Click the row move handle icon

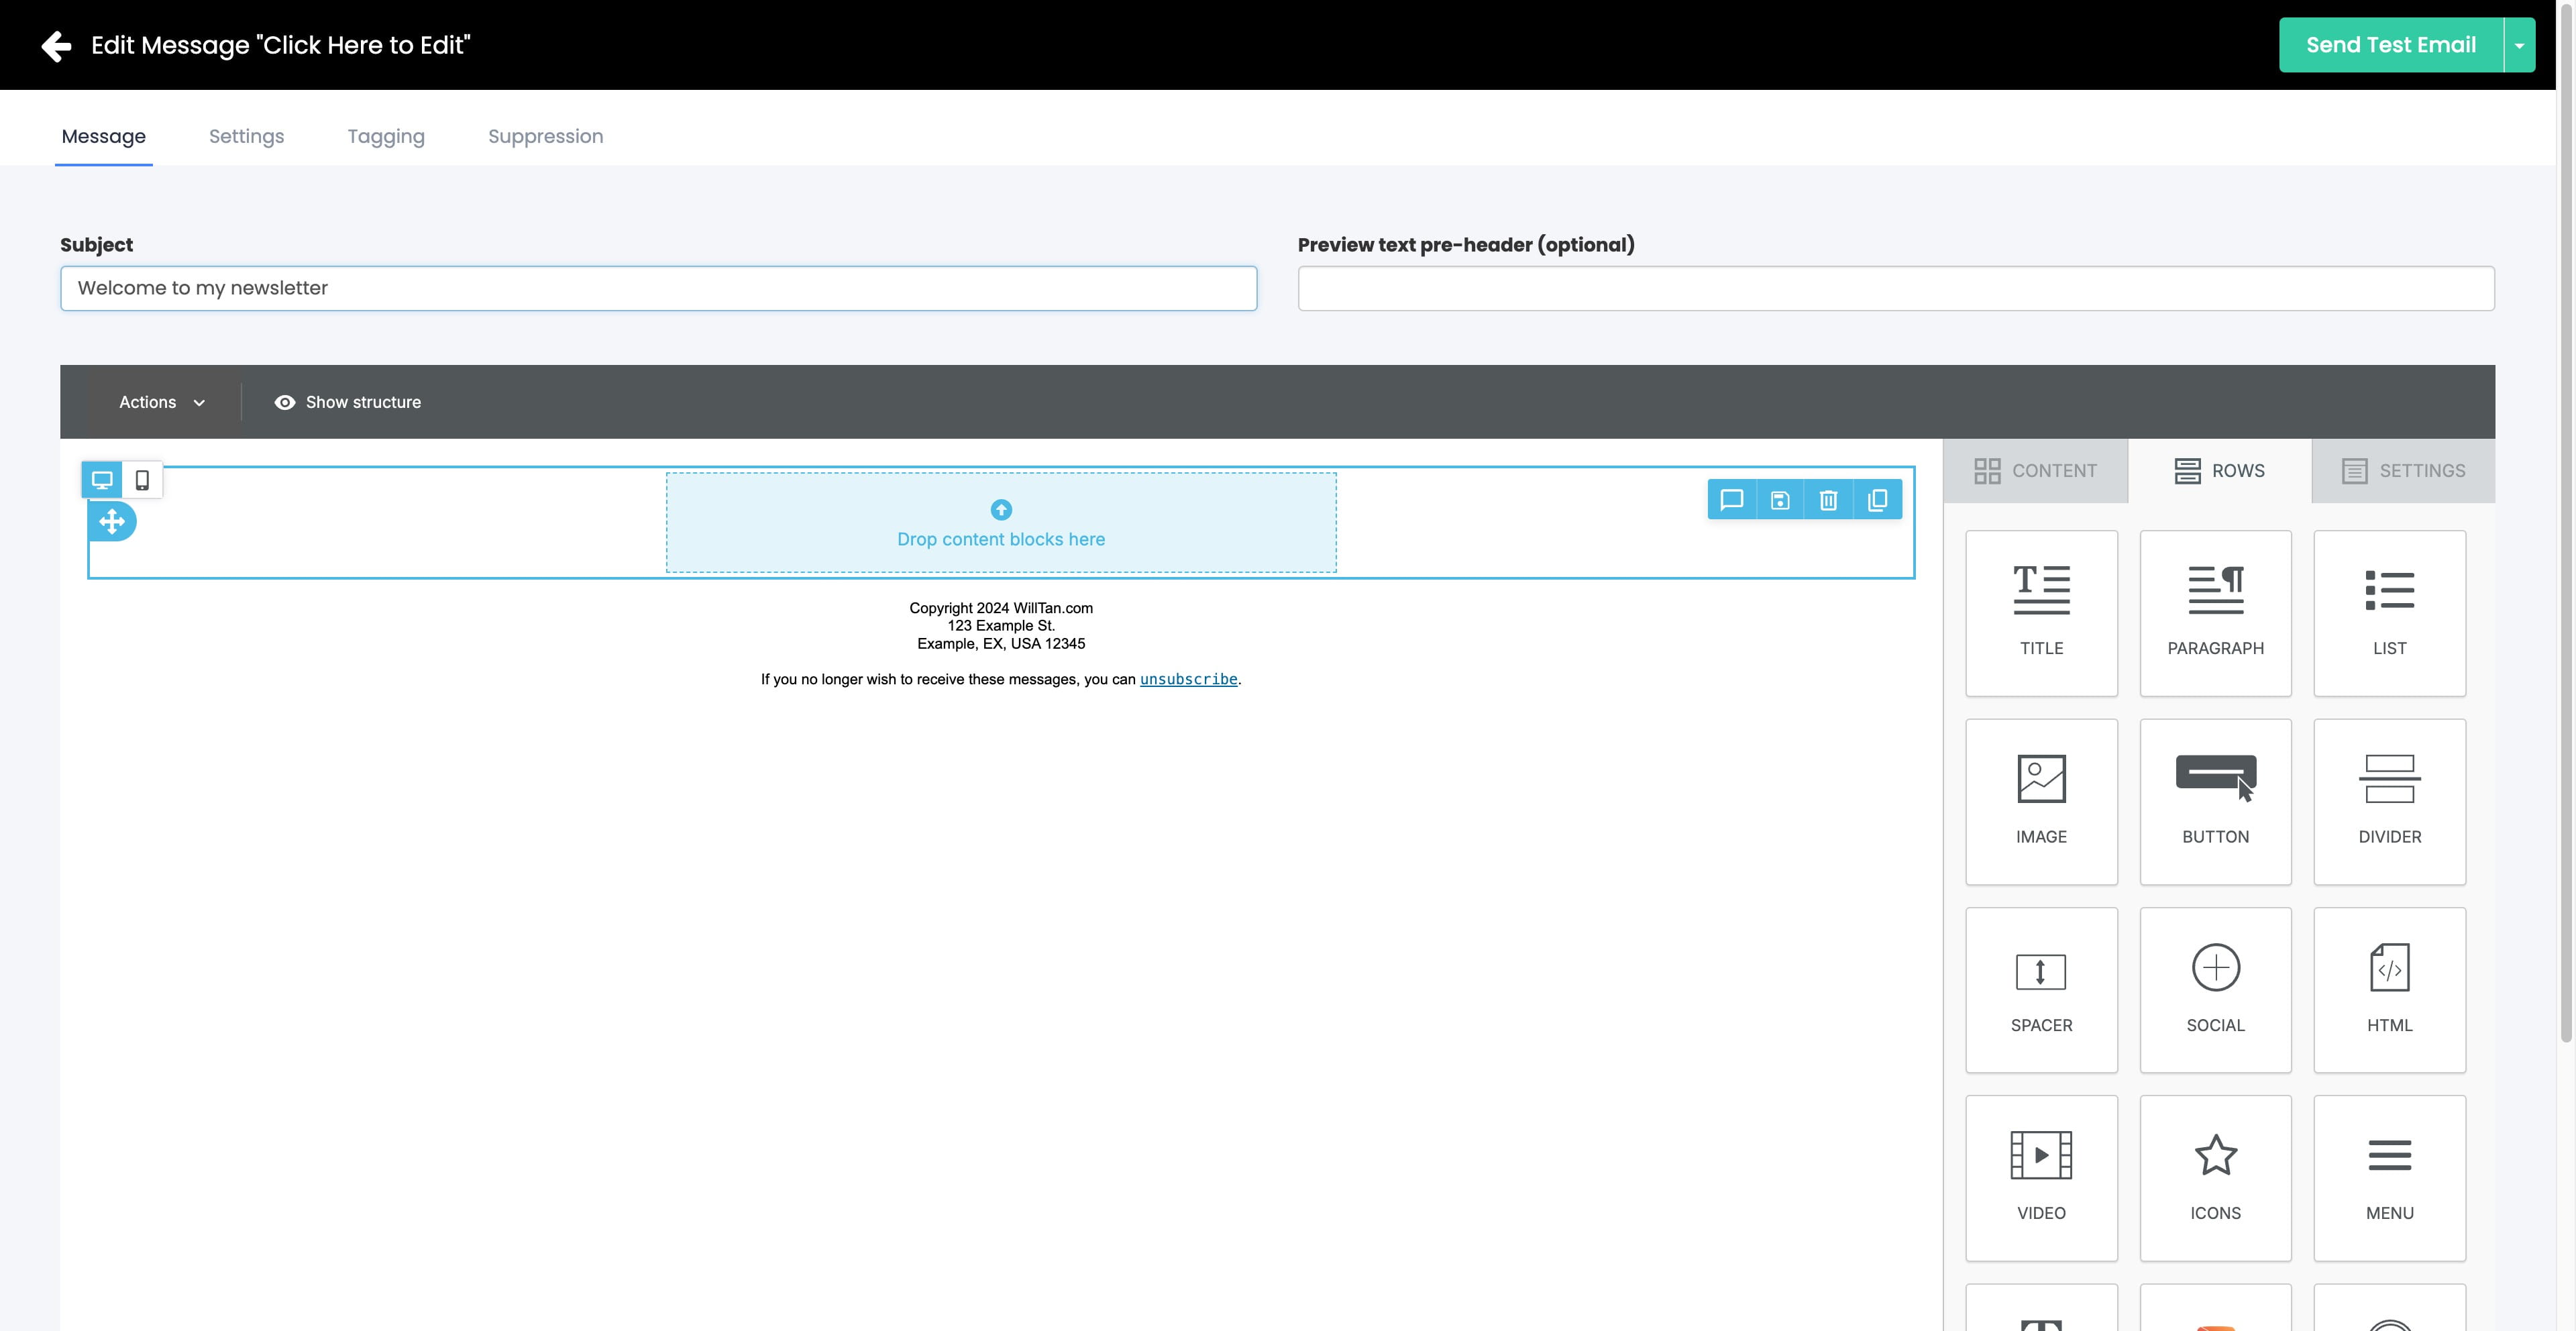[112, 521]
